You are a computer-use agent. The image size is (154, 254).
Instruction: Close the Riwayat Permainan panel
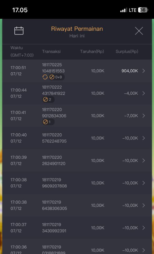tap(139, 31)
